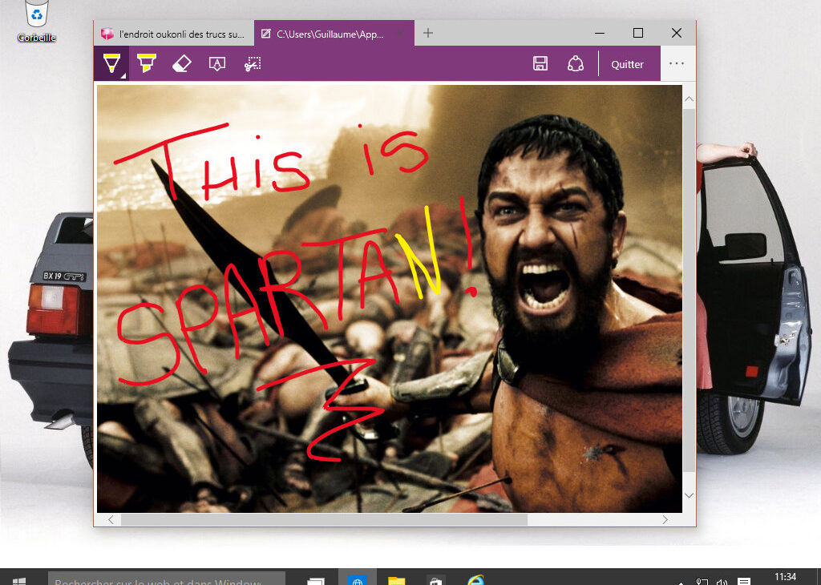Add a typed note annotation
821x585 pixels.
[x=216, y=63]
